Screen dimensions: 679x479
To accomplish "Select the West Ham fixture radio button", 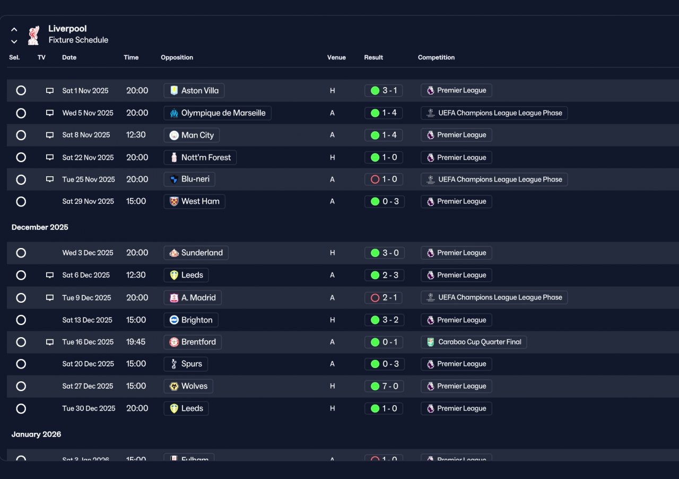I will coord(21,201).
